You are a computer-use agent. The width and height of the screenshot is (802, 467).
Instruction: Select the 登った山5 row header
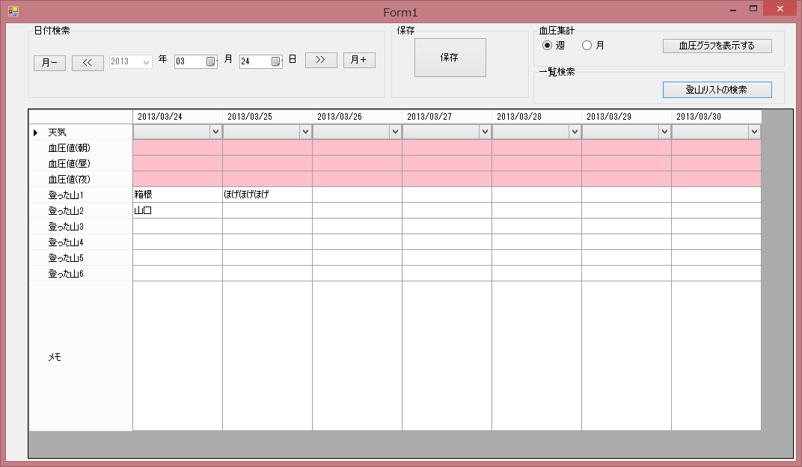(x=81, y=257)
